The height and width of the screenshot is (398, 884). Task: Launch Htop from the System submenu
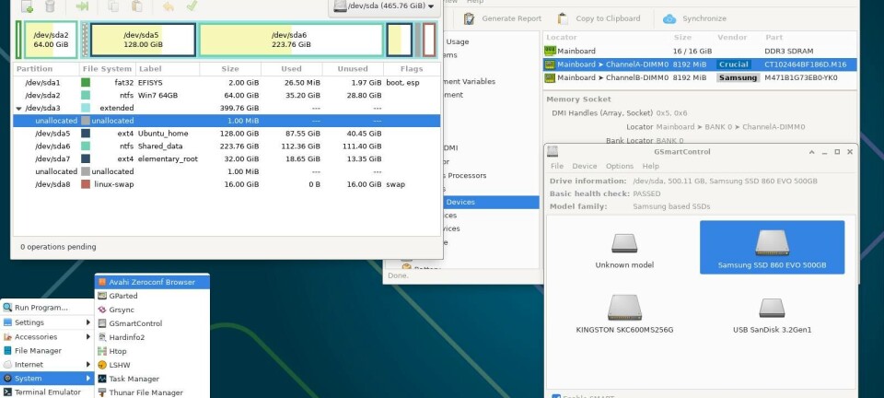click(x=152, y=351)
